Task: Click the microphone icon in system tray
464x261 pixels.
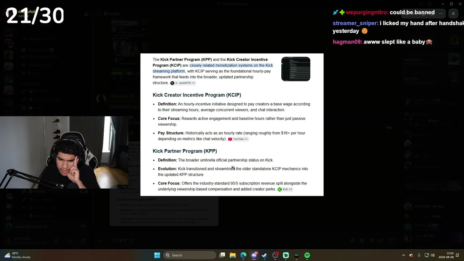Action: click(x=419, y=255)
